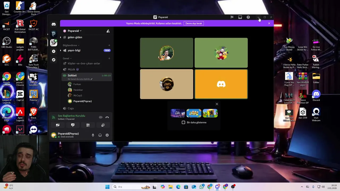Image resolution: width=340 pixels, height=191 pixels.
Task: Click the flag icon in Discord title bar
Action: pos(232,17)
